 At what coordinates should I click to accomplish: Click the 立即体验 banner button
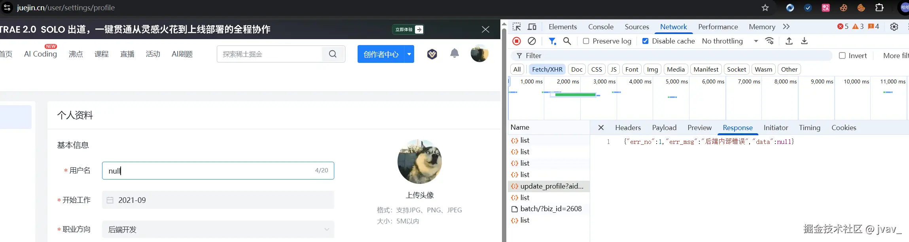point(408,29)
